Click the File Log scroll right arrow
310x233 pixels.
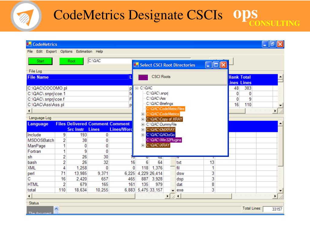click(x=275, y=111)
